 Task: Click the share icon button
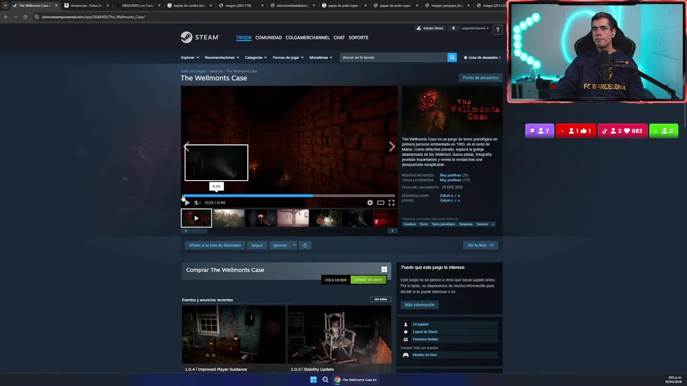pyautogui.click(x=305, y=245)
